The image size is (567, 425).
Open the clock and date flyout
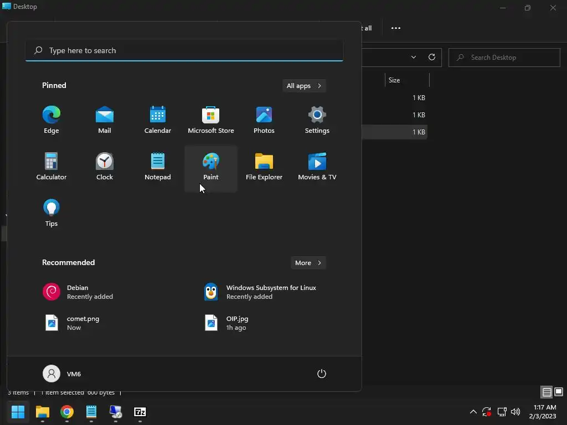click(x=543, y=412)
